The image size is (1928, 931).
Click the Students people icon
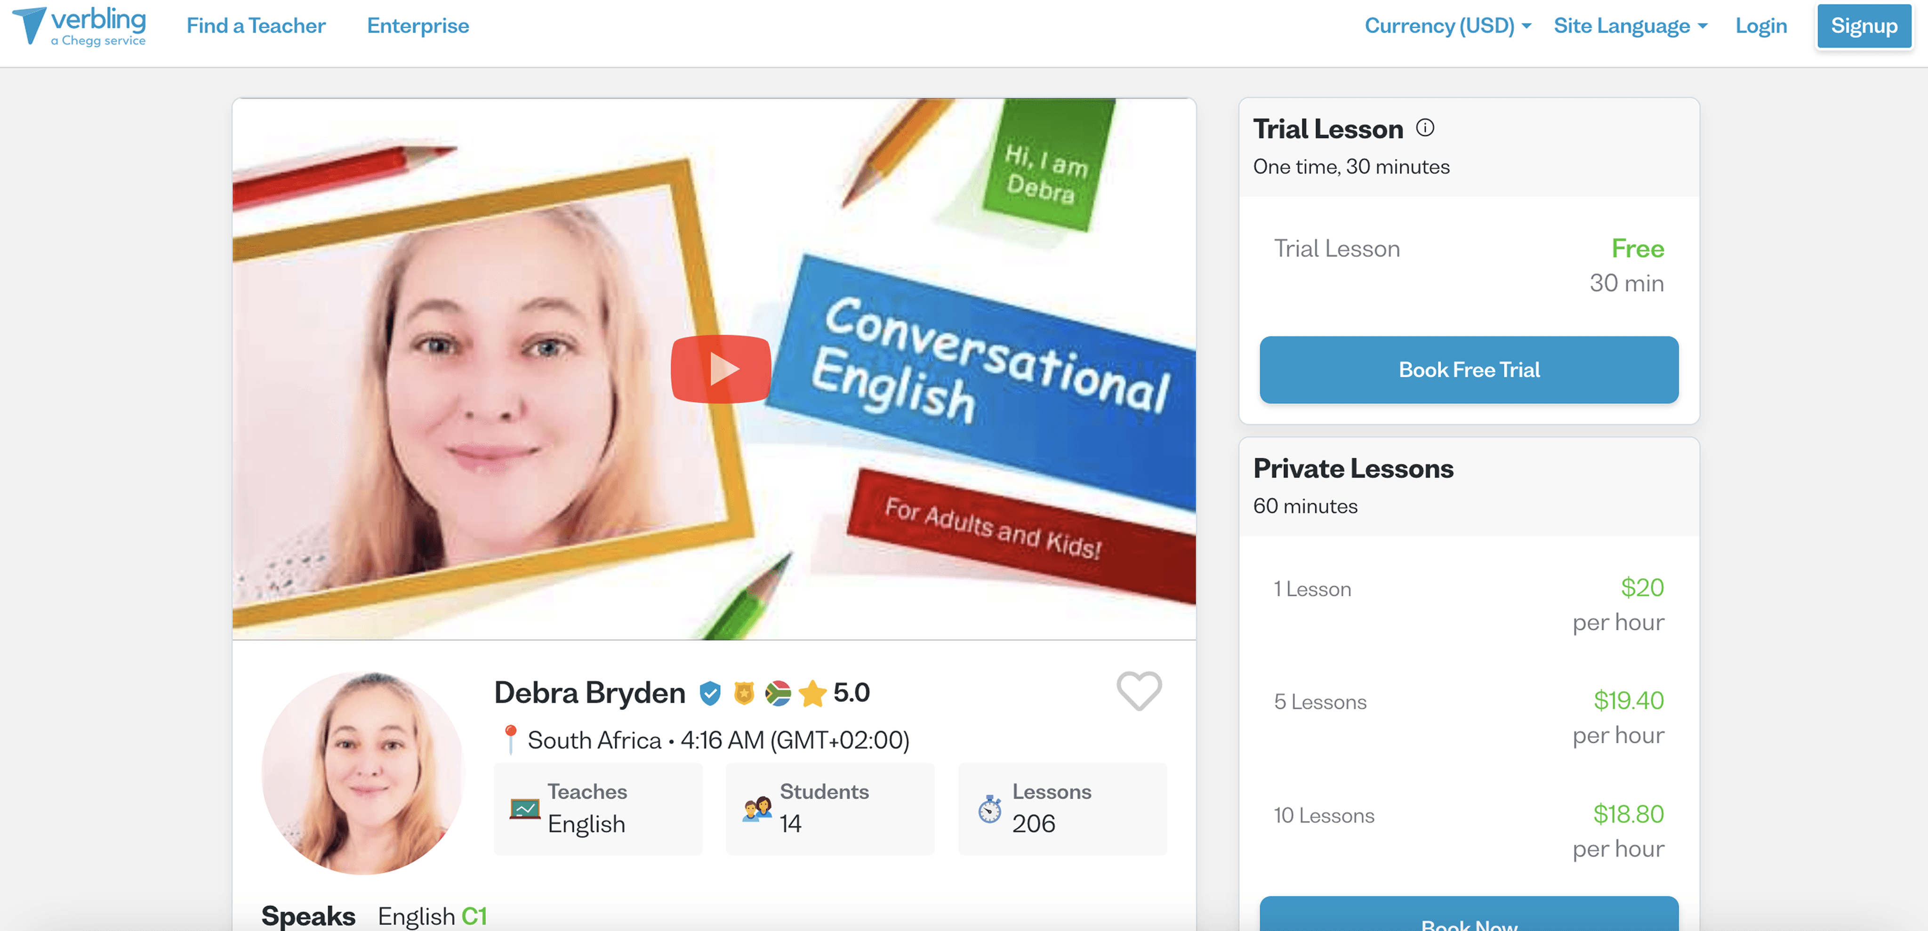(x=757, y=809)
